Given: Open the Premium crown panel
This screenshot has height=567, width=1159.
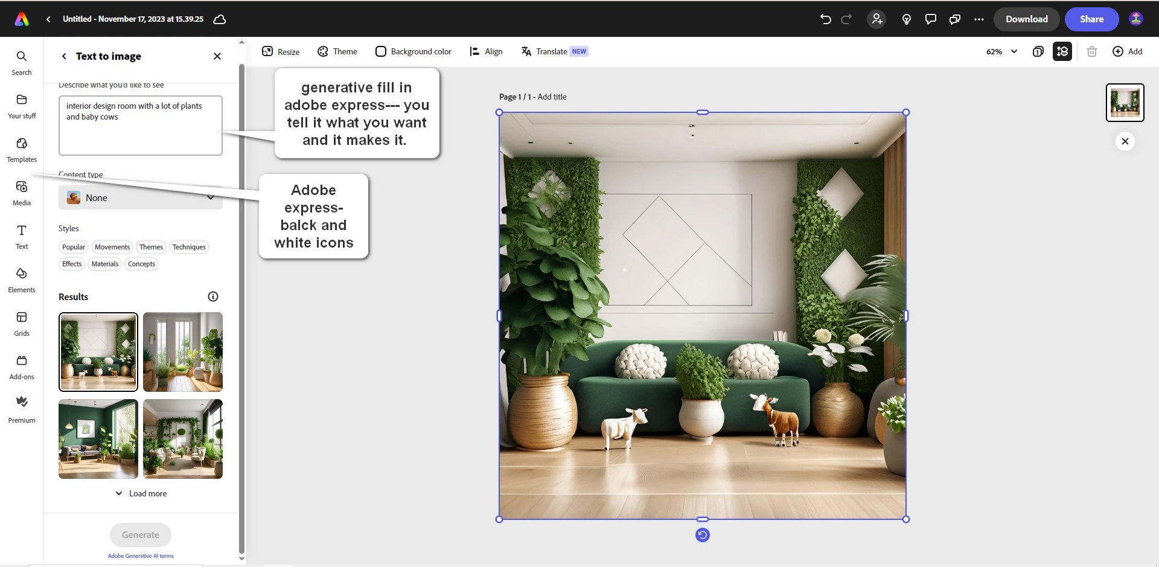Looking at the screenshot, I should (x=22, y=409).
